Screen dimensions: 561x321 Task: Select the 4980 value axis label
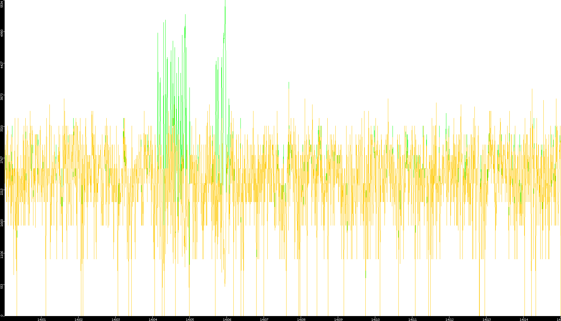[x=2, y=33]
